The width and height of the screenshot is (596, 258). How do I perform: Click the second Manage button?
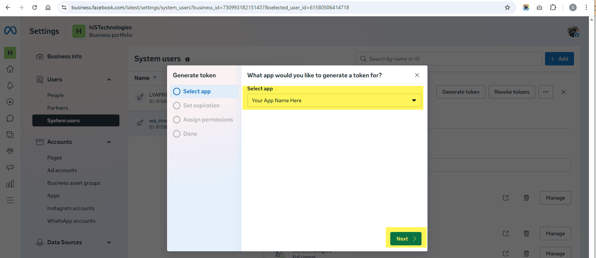point(555,233)
